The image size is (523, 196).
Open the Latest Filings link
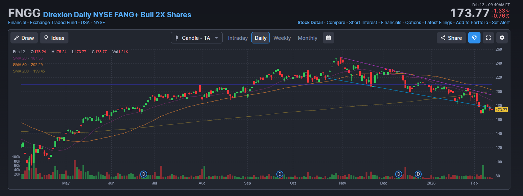click(x=438, y=22)
